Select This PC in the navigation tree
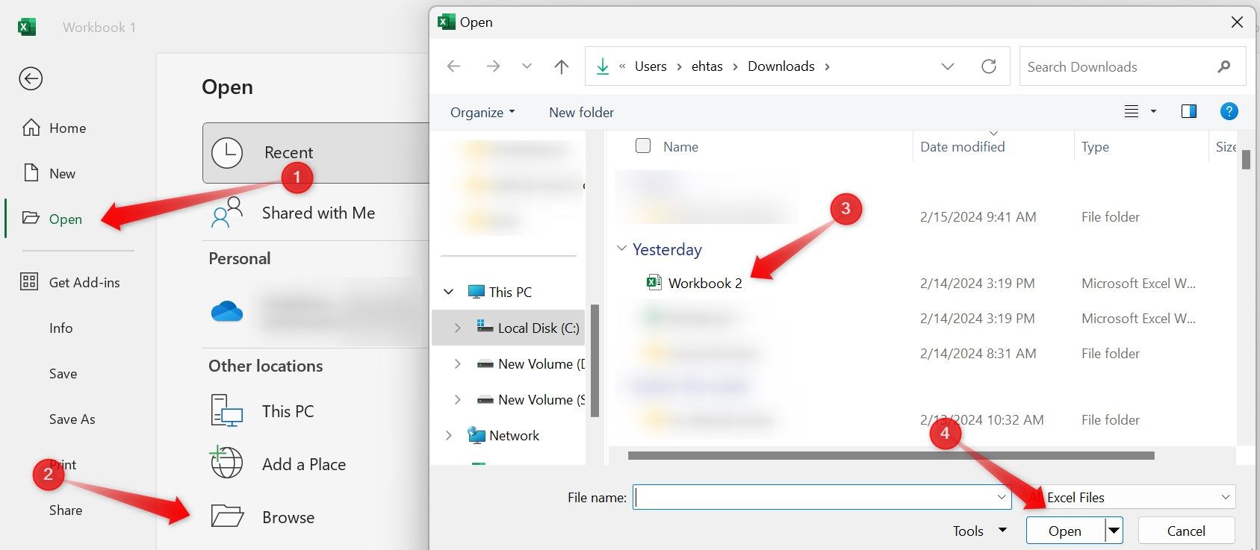Viewport: 1260px width, 550px height. click(510, 292)
